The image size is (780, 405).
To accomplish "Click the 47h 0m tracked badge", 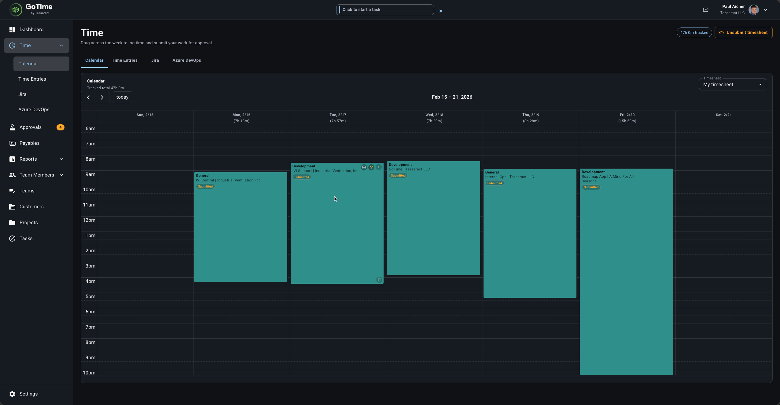I will [x=694, y=33].
